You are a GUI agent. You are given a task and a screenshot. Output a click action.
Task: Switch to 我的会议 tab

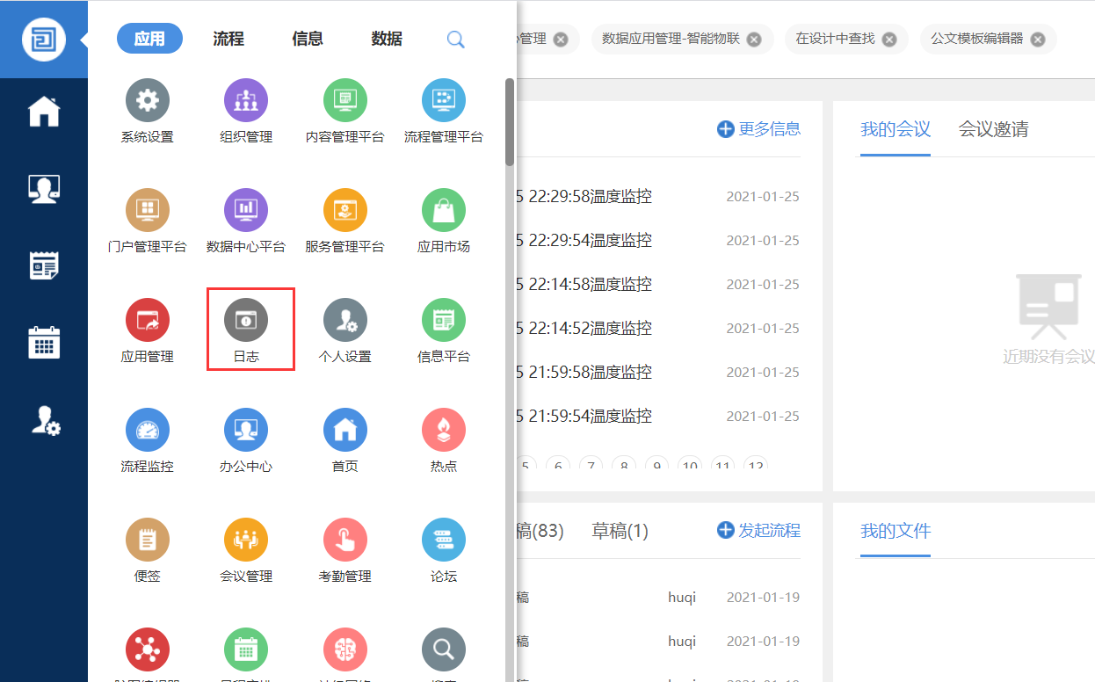point(896,129)
